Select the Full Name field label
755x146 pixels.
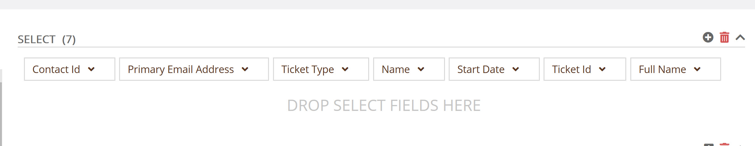[x=662, y=69]
